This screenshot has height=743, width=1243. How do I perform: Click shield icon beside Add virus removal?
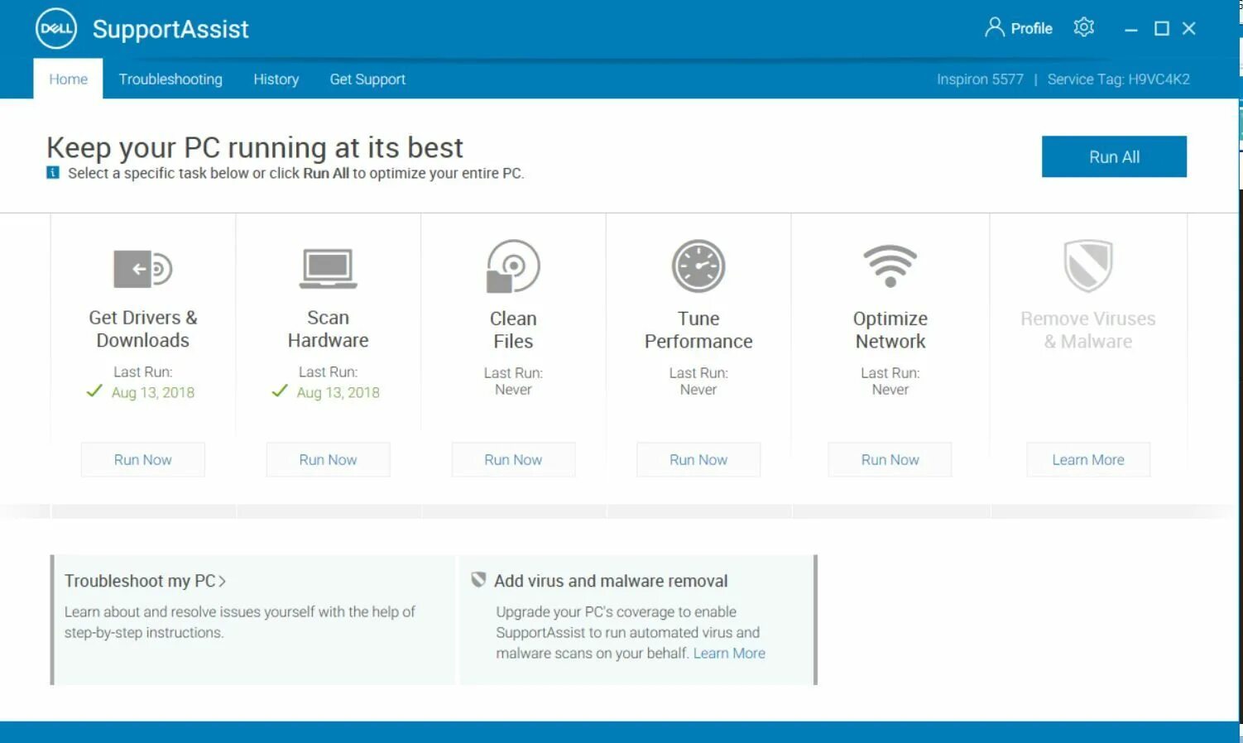pos(478,580)
